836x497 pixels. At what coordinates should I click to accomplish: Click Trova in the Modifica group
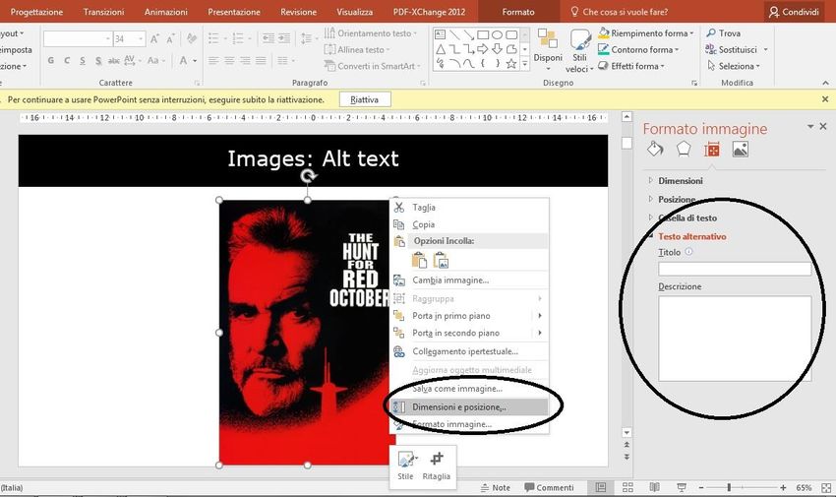pyautogui.click(x=724, y=33)
